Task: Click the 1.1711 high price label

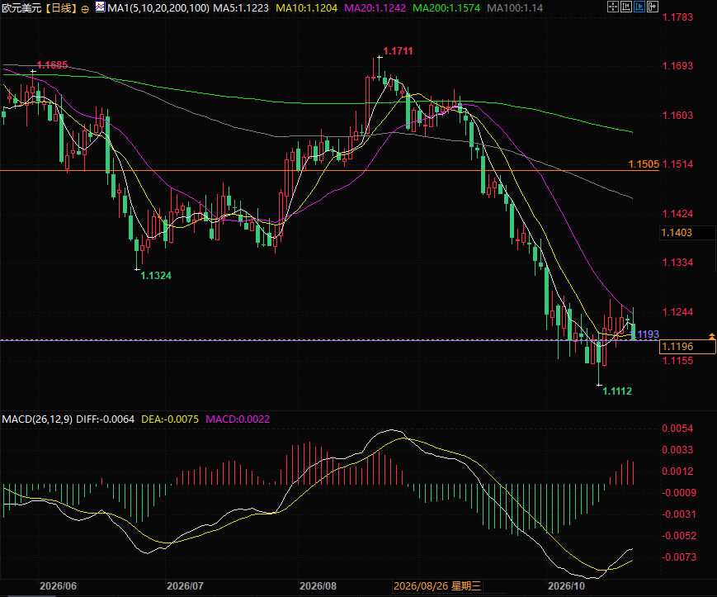Action: 398,51
